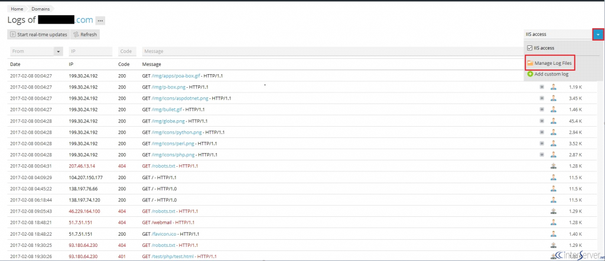Image resolution: width=605 pixels, height=261 pixels.
Task: Click the eye icon in the php.png row
Action: point(542,155)
